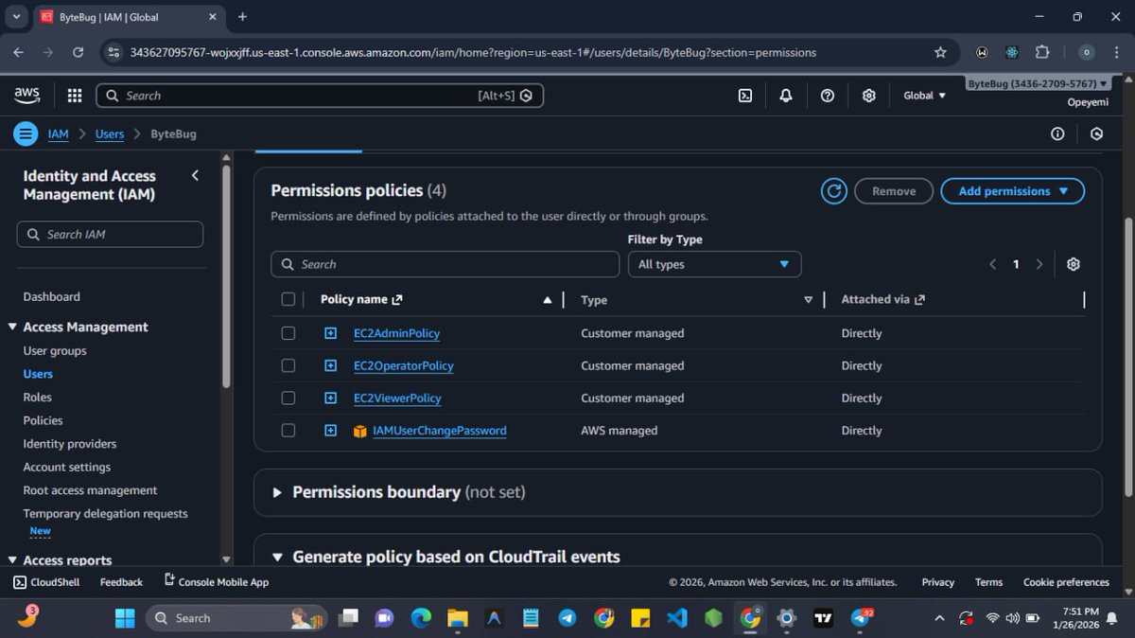
Task: Go to previous page of policies
Action: point(992,264)
